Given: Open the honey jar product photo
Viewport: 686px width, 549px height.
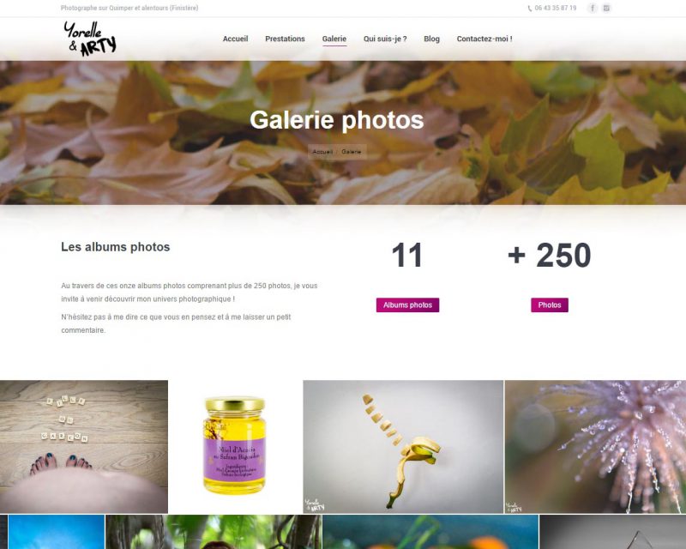Looking at the screenshot, I should point(235,447).
